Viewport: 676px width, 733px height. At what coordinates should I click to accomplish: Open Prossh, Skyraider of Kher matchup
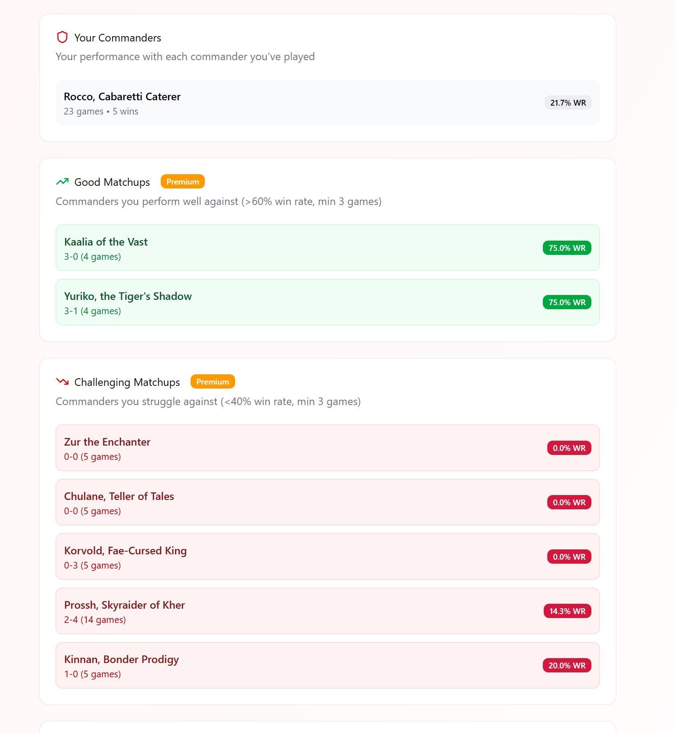tap(327, 611)
